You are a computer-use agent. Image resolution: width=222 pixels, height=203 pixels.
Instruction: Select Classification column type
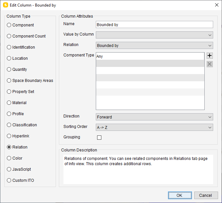coord(9,125)
